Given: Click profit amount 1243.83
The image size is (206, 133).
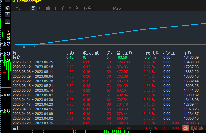Looking at the screenshot, I should coord(123,62).
